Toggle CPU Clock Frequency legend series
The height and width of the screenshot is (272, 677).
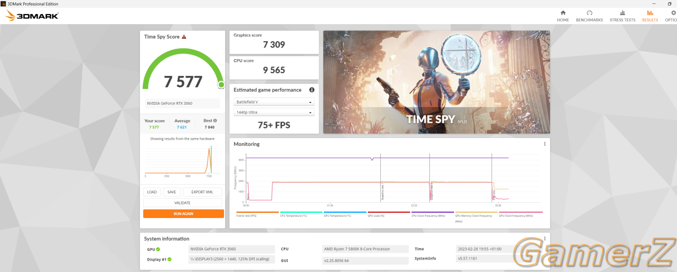(433, 214)
